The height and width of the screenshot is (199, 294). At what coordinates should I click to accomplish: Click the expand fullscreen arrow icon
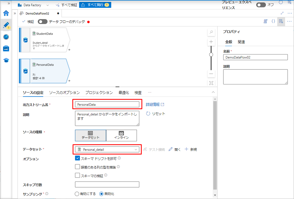[x=282, y=13]
